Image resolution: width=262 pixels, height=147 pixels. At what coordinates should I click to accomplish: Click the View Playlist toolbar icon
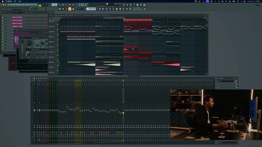coord(100,9)
